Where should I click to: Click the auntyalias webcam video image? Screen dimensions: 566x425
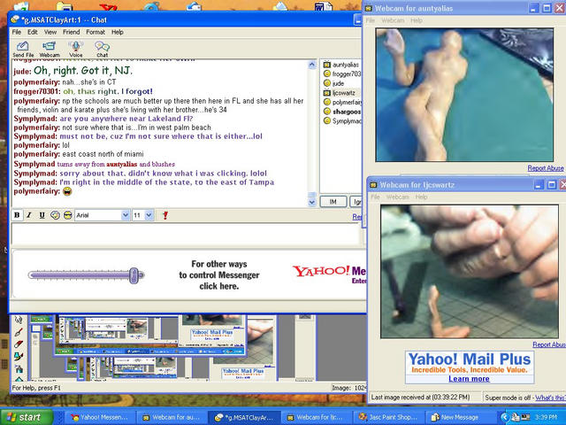tap(464, 95)
